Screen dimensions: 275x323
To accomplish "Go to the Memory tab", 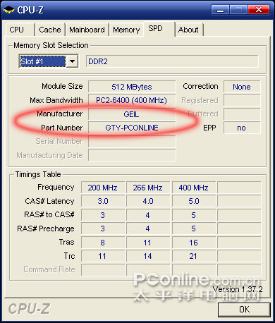I will [126, 30].
